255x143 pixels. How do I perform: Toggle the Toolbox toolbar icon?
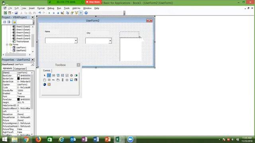tap(80, 13)
